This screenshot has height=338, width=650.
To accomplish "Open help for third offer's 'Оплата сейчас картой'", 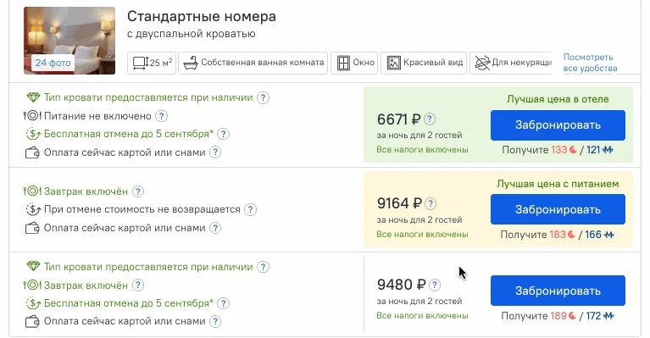I will point(215,321).
